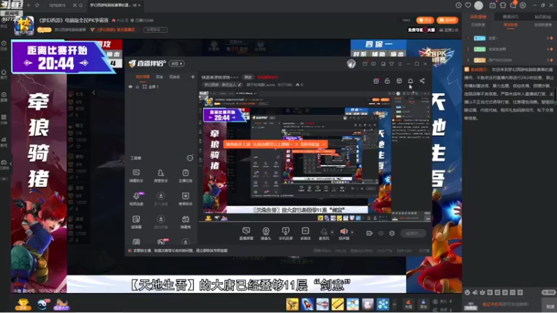Click the trophy icon in Douyu bottom bar
The height and width of the screenshot is (313, 557).
coord(23,305)
